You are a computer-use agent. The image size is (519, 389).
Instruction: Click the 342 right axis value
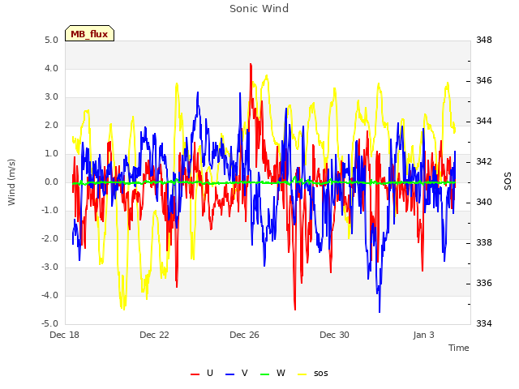pyautogui.click(x=484, y=162)
